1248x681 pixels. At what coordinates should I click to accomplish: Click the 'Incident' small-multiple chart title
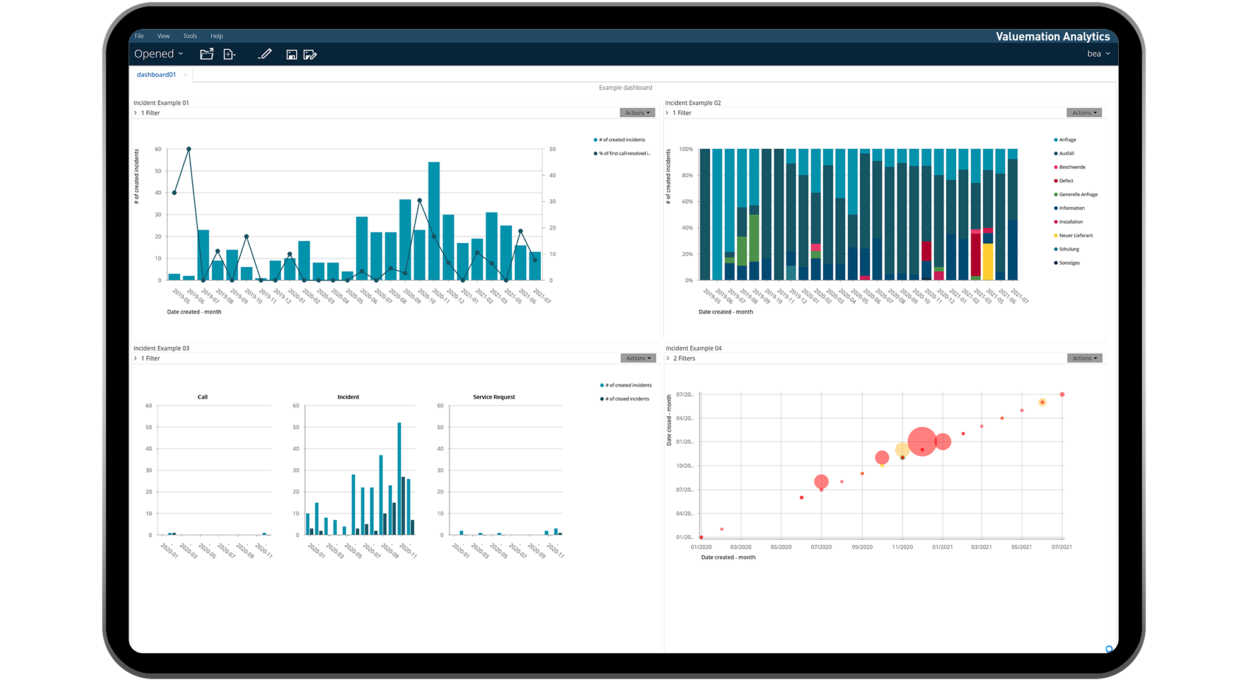[348, 397]
